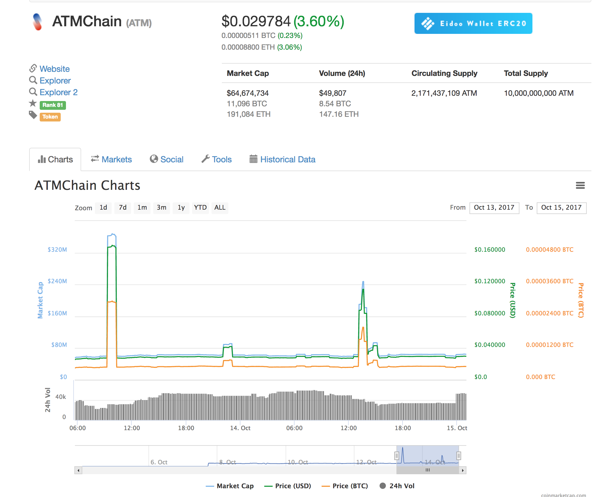Switch to the Markets tab

(112, 159)
